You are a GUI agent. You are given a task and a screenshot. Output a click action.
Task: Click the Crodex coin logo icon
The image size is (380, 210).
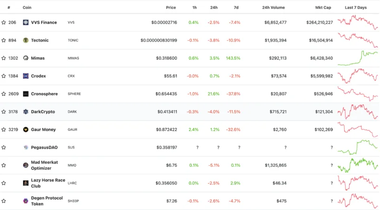(x=26, y=76)
